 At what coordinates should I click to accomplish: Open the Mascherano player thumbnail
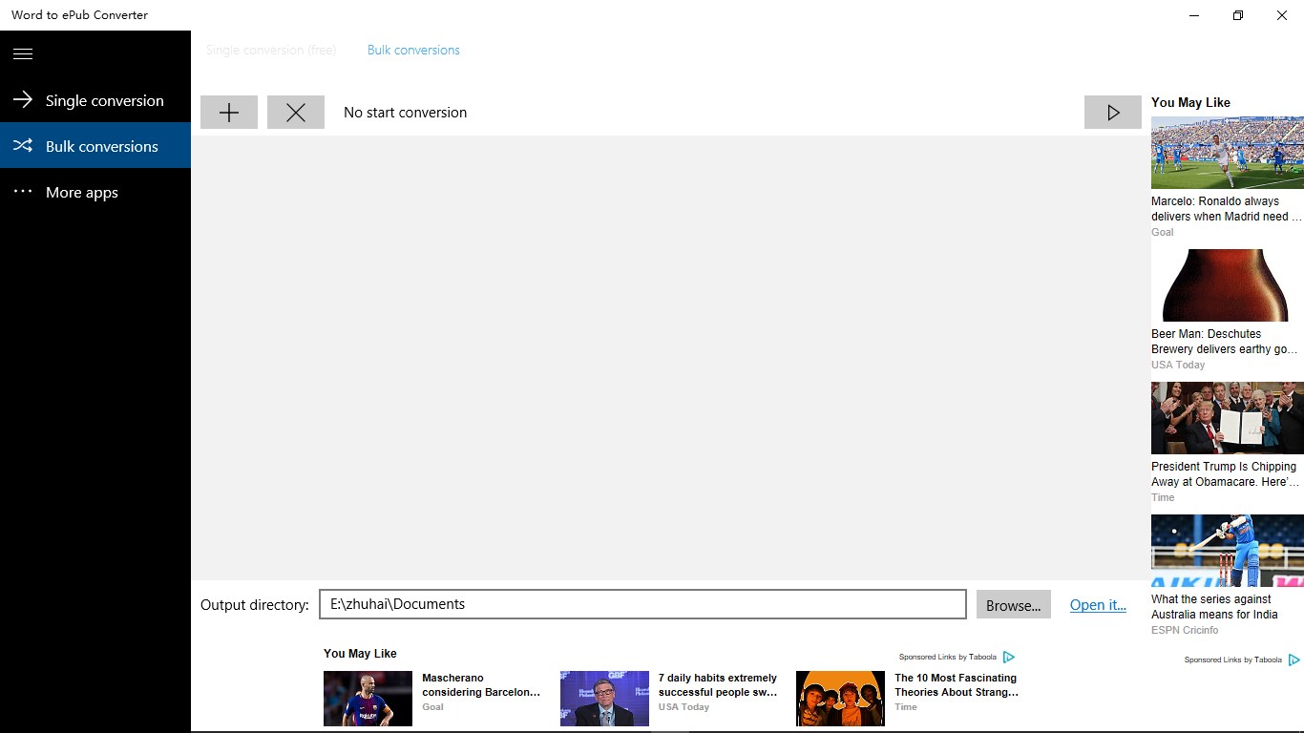[368, 699]
